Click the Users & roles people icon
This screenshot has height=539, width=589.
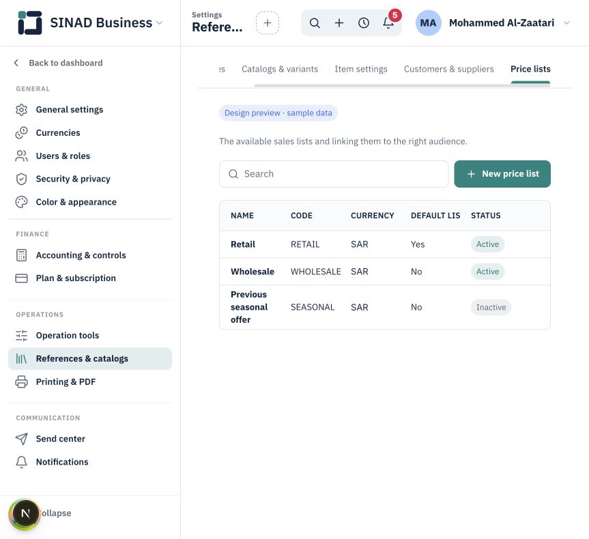[x=21, y=156]
